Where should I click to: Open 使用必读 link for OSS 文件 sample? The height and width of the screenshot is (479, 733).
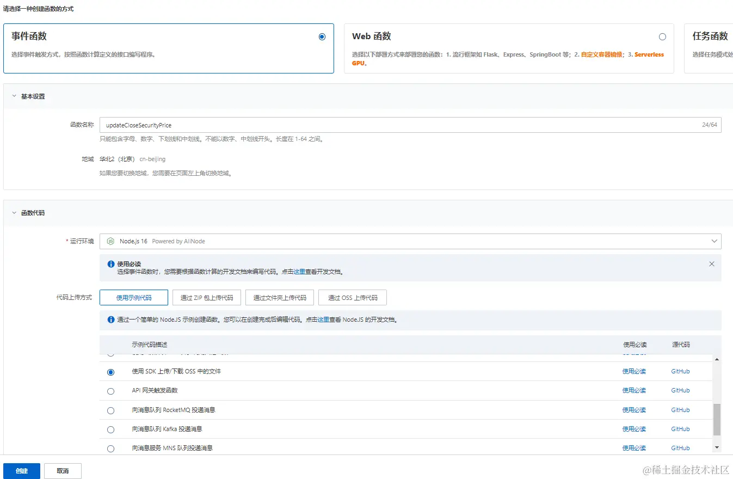pos(634,371)
